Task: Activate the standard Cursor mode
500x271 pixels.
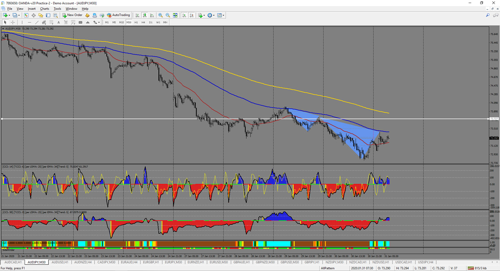Action: pyautogui.click(x=5, y=22)
